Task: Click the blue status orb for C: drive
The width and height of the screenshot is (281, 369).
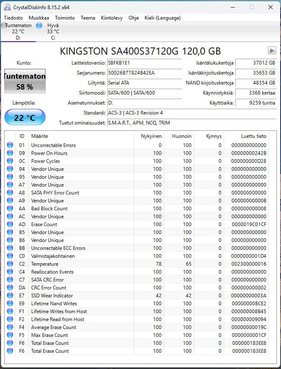Action: (x=39, y=25)
